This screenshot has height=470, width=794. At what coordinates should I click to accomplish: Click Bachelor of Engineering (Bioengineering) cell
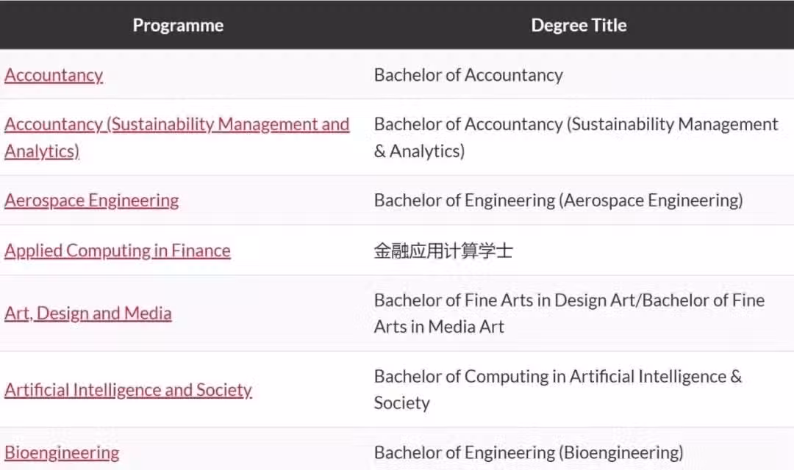coord(529,452)
